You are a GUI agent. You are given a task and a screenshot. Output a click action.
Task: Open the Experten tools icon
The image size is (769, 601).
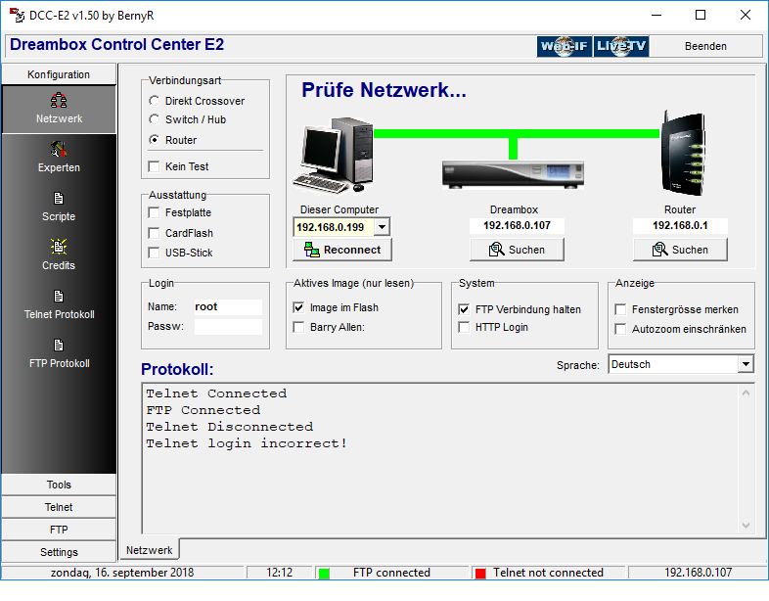click(x=59, y=149)
